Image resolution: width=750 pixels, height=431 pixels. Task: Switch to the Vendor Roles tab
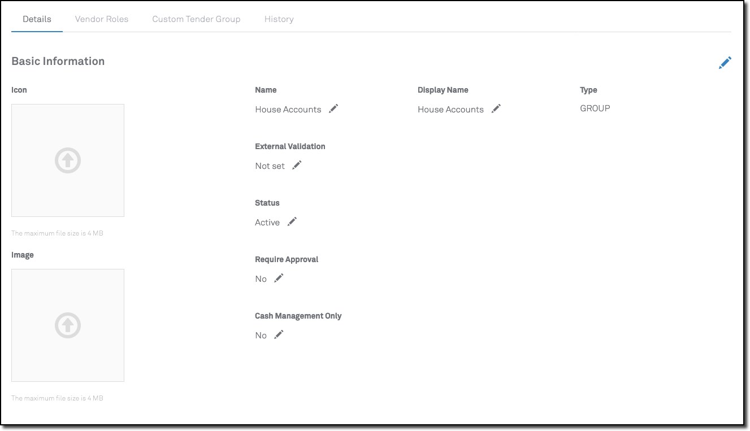[102, 19]
